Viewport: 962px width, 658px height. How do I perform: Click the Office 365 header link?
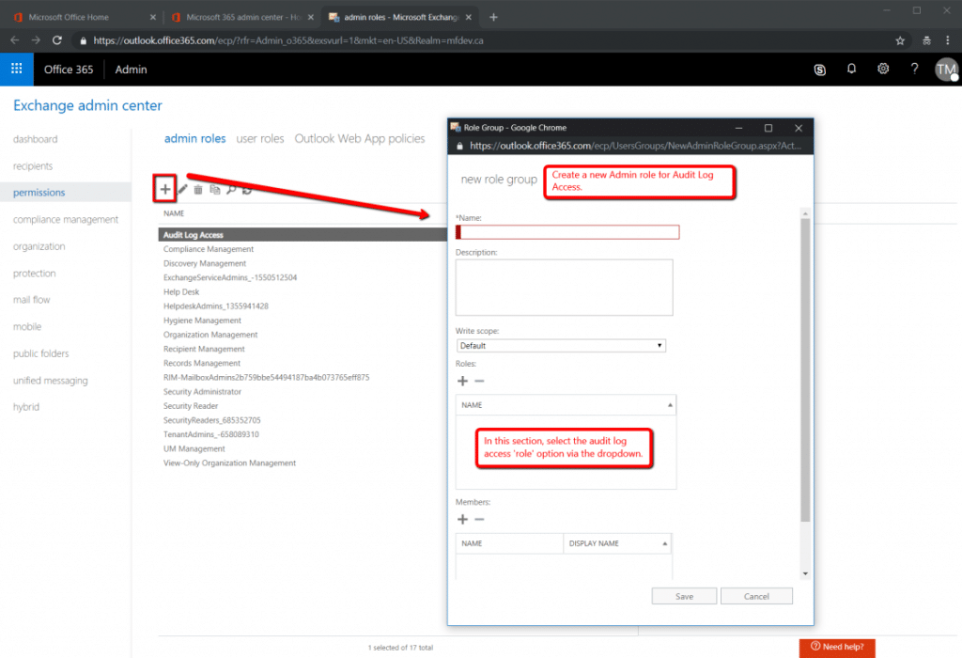[x=69, y=70]
